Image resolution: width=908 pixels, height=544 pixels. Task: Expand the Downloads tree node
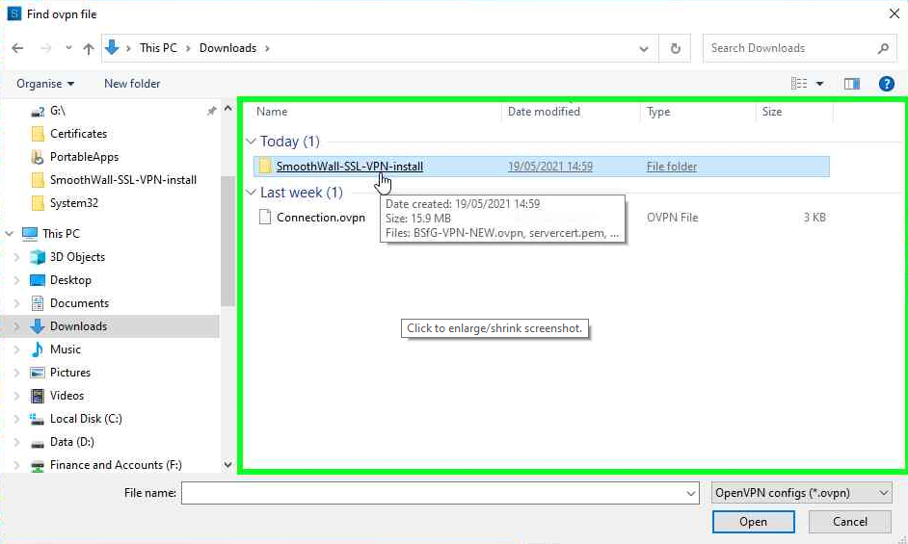pos(16,326)
